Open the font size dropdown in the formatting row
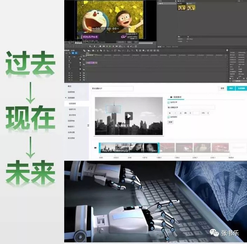This screenshot has height=244, width=247. pos(187,113)
